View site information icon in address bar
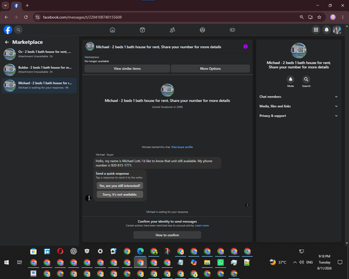 point(38,17)
